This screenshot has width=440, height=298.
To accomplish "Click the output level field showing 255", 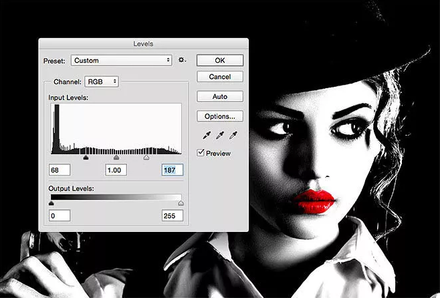I will pyautogui.click(x=172, y=216).
